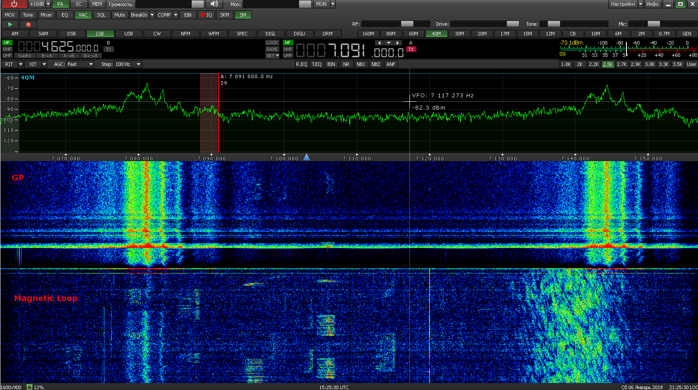Toggle the SKM button

point(224,15)
